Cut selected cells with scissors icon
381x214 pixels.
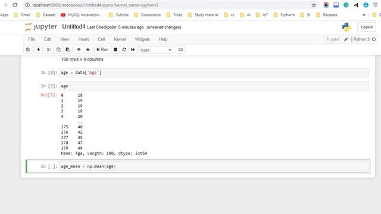49,50
